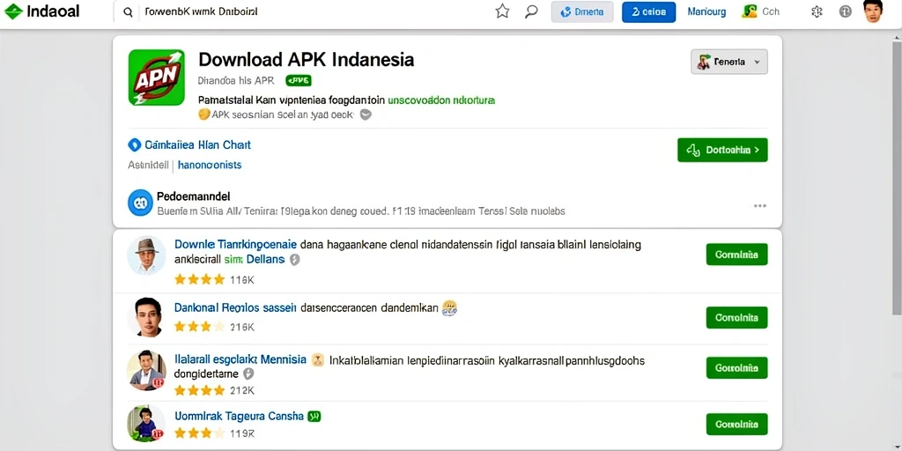Click the green APN app icon
This screenshot has height=451, width=902.
point(157,78)
